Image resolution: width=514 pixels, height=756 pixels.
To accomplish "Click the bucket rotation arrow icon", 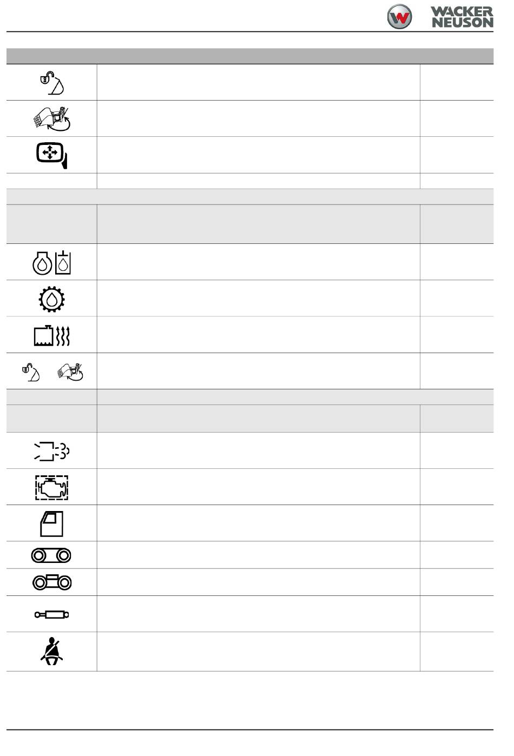I will [x=52, y=118].
